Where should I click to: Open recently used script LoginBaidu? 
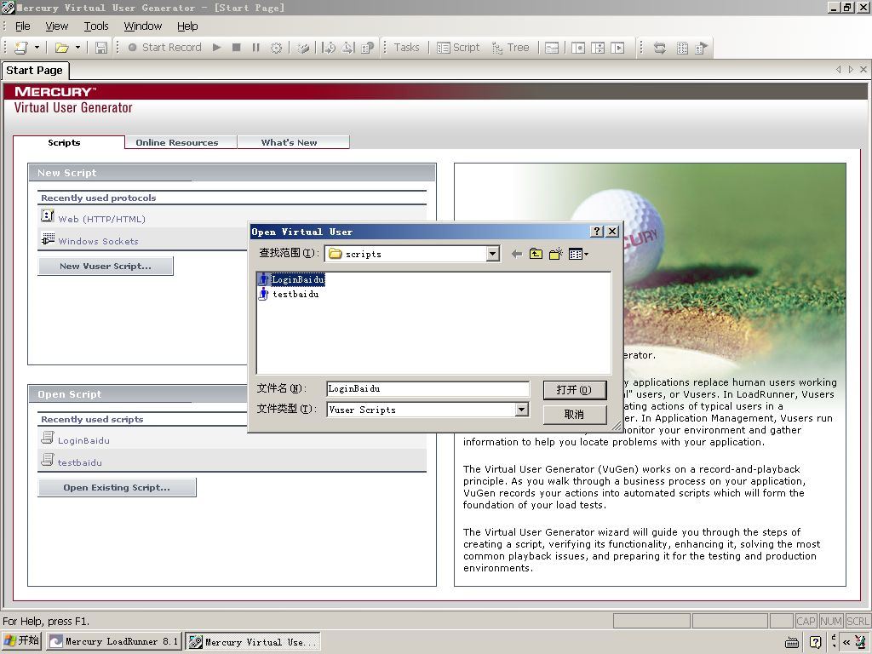pyautogui.click(x=83, y=440)
